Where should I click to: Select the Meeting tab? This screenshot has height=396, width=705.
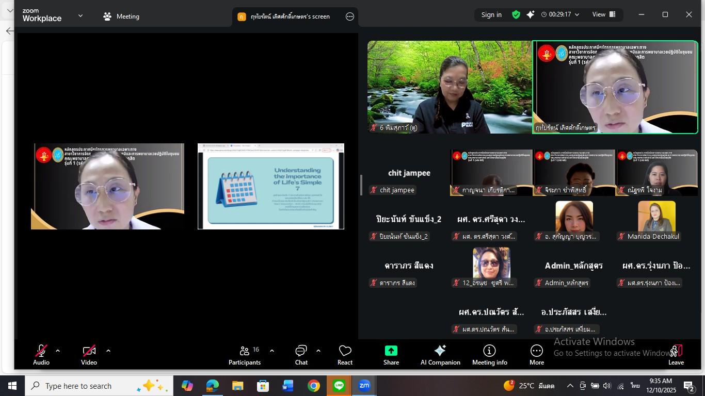(x=121, y=16)
